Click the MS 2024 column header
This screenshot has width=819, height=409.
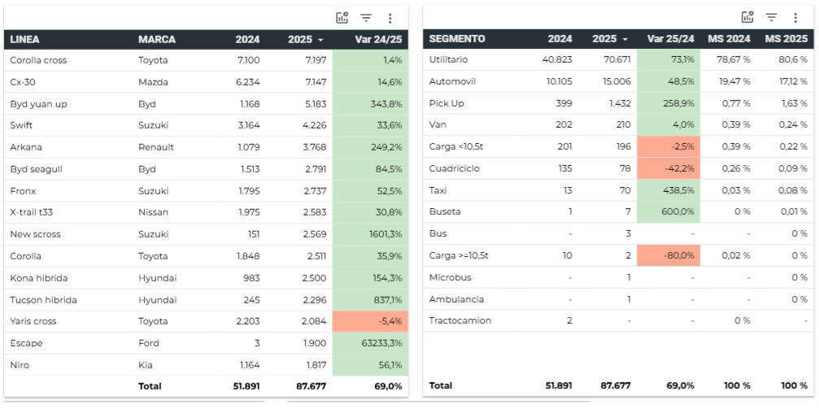point(728,38)
